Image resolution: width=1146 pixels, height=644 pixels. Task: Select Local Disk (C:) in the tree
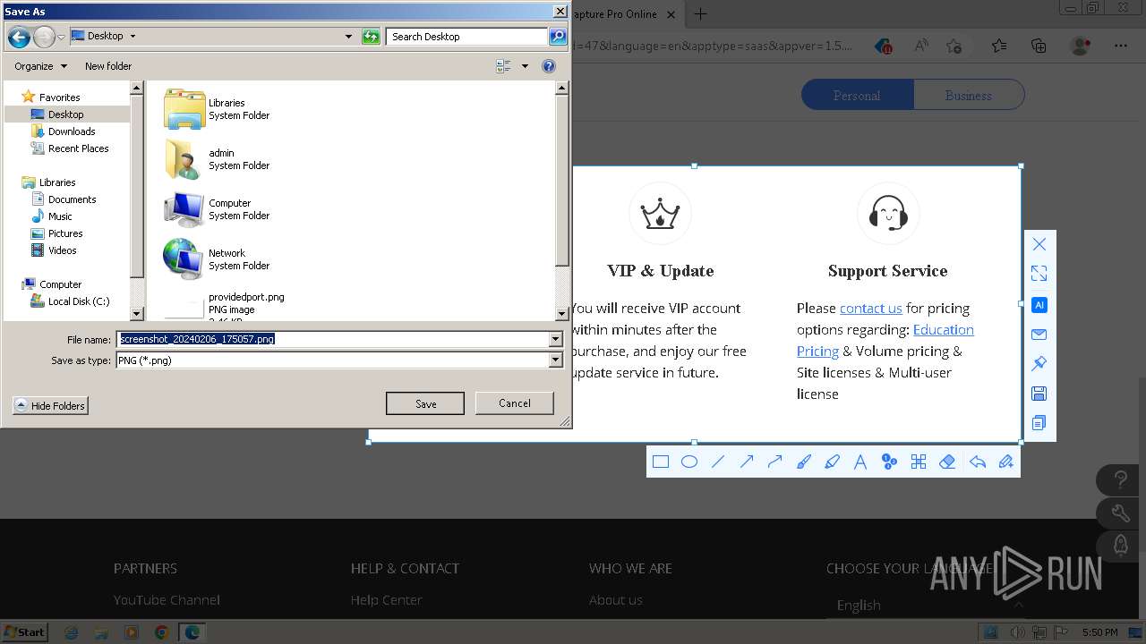pyautogui.click(x=79, y=301)
